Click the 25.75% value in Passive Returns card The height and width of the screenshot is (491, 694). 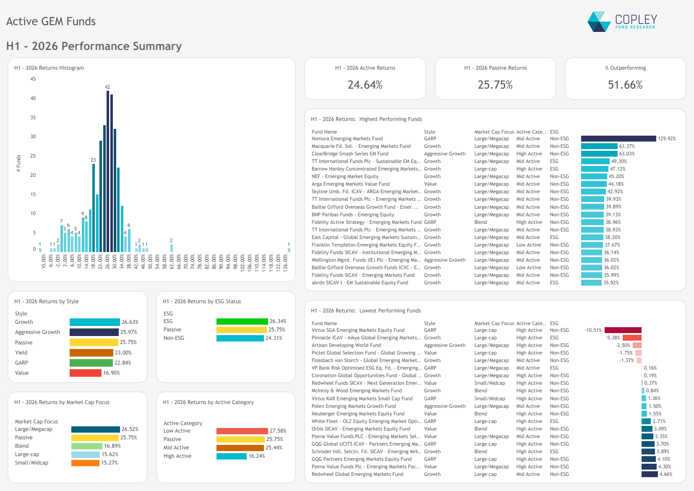click(495, 85)
